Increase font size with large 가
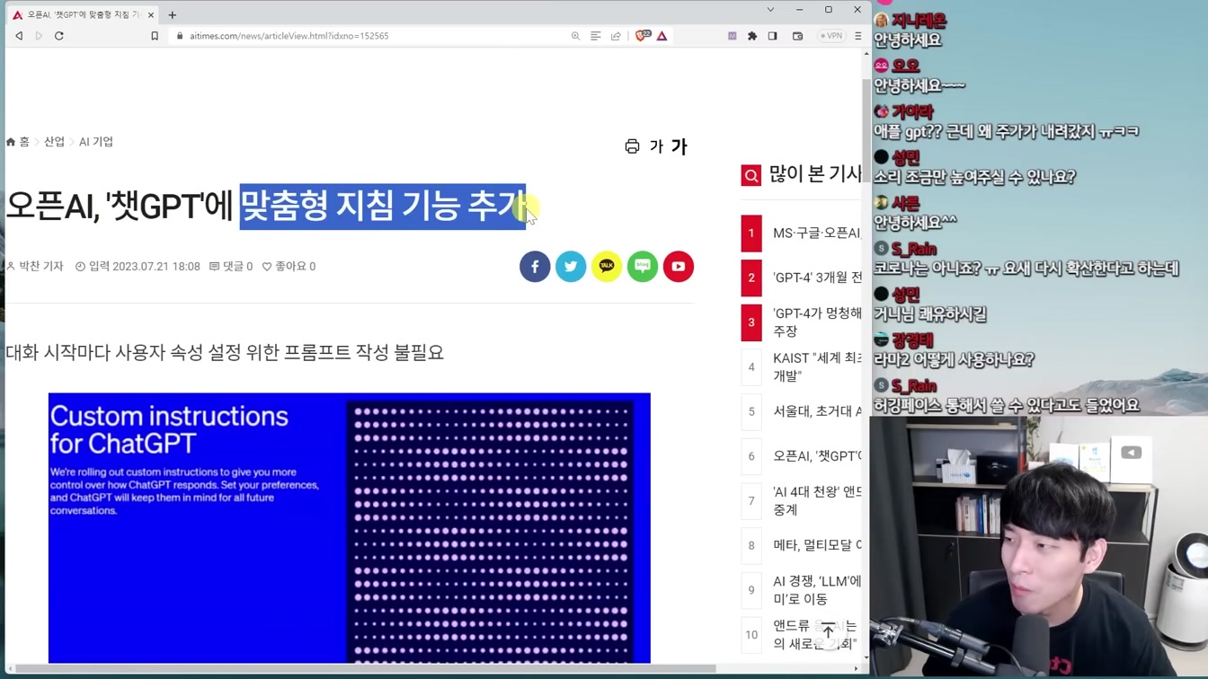Screen dimensions: 1208x679 click(679, 146)
